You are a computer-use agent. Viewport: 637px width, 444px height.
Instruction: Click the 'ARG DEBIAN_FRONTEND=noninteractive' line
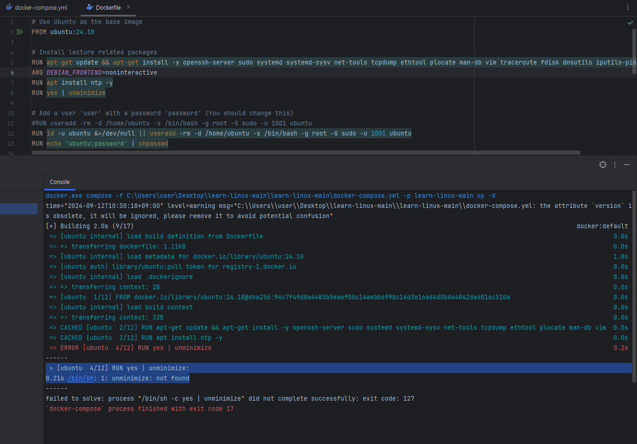pyautogui.click(x=94, y=72)
